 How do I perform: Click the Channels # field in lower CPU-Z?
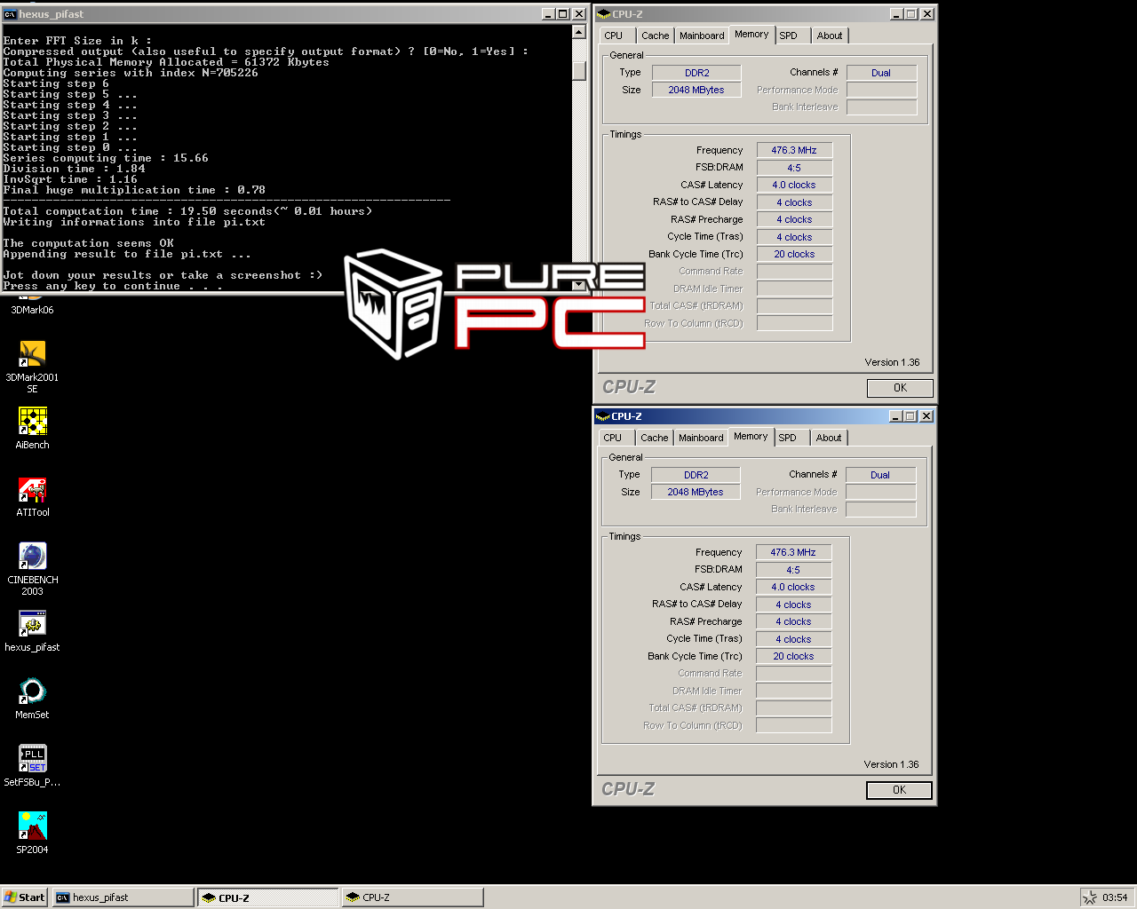[880, 475]
